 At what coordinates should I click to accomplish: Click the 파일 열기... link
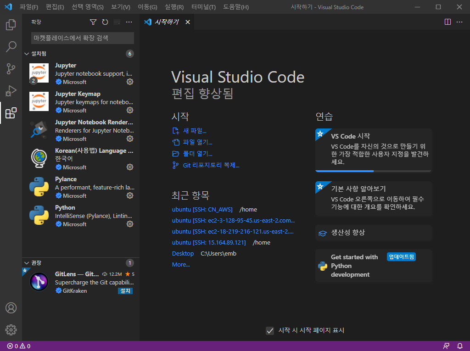point(197,142)
